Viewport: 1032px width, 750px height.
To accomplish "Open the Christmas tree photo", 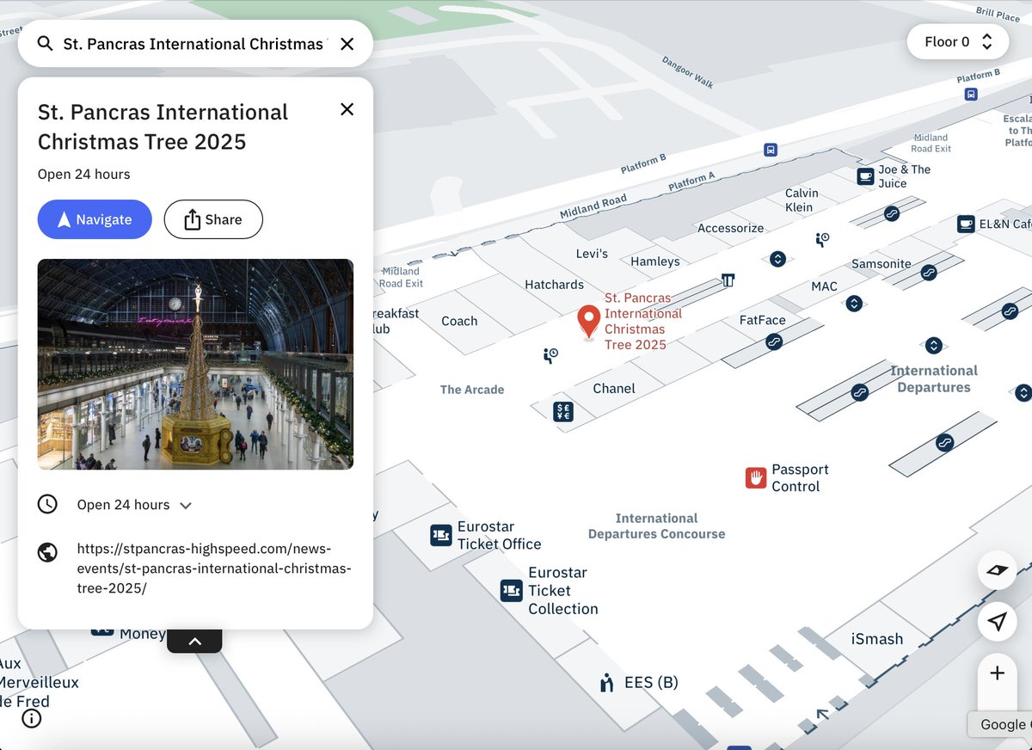I will 195,364.
